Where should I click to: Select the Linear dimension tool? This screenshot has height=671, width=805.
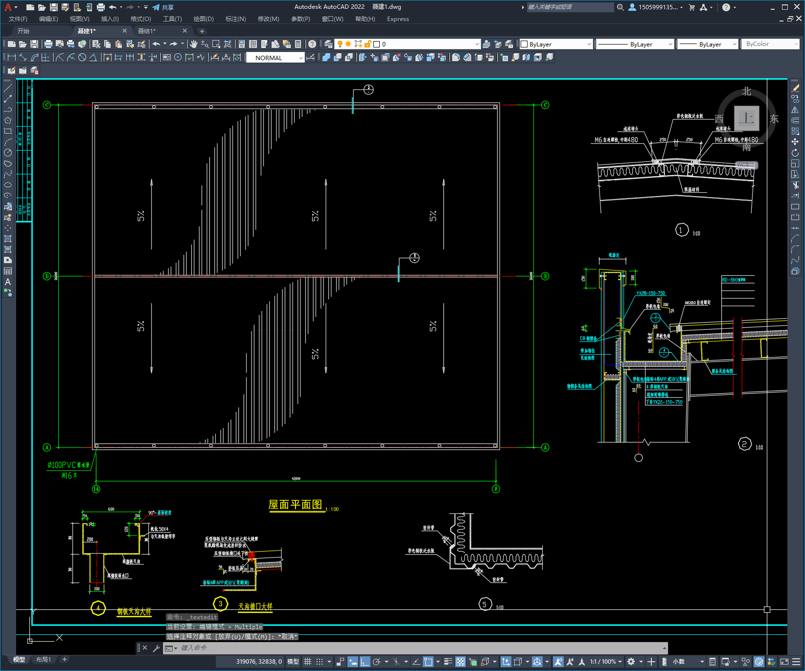click(12, 57)
